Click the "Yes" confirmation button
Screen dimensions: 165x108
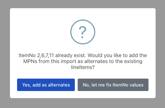(x=46, y=85)
